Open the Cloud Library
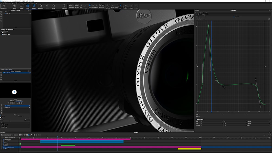This screenshot has height=153, width=272. 4,6
